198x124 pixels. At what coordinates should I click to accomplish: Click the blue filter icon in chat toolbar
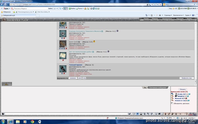click(x=138, y=114)
